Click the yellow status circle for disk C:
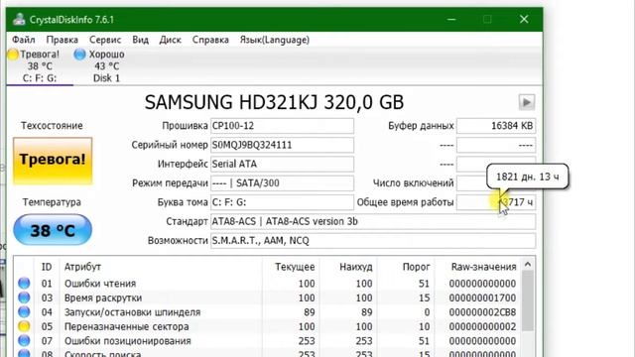The height and width of the screenshot is (357, 635). point(13,55)
